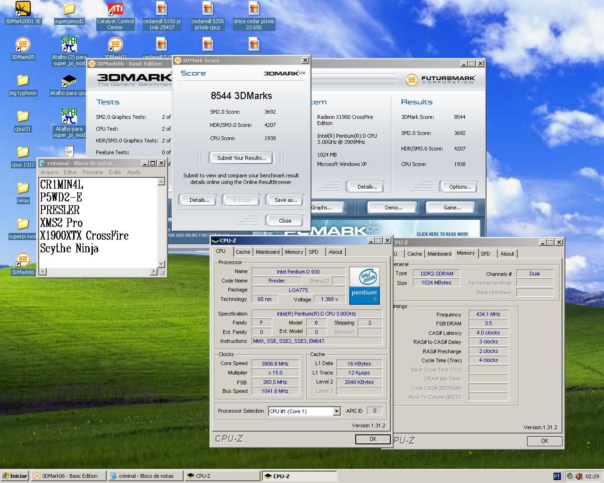Open Mainboard tab in rear CPU-Z window
Screen dimensions: 604x483
pyautogui.click(x=439, y=254)
